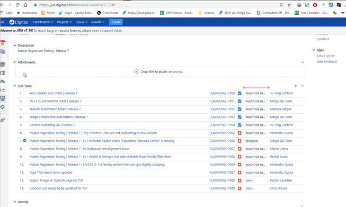346x207 pixels.
Task: Open the Dashboards dropdown menu
Action: (x=43, y=22)
